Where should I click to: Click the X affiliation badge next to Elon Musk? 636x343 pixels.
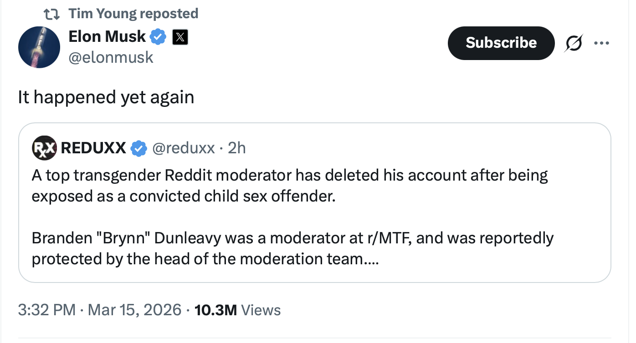180,37
